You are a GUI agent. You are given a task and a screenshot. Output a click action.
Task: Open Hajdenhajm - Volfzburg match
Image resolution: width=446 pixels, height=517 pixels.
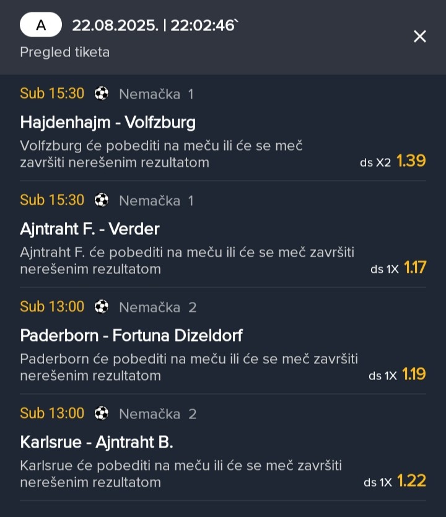tap(108, 122)
